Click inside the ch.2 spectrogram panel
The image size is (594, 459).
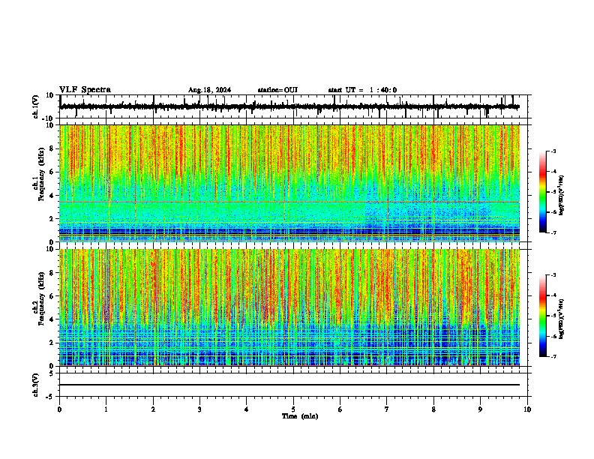tap(289, 307)
